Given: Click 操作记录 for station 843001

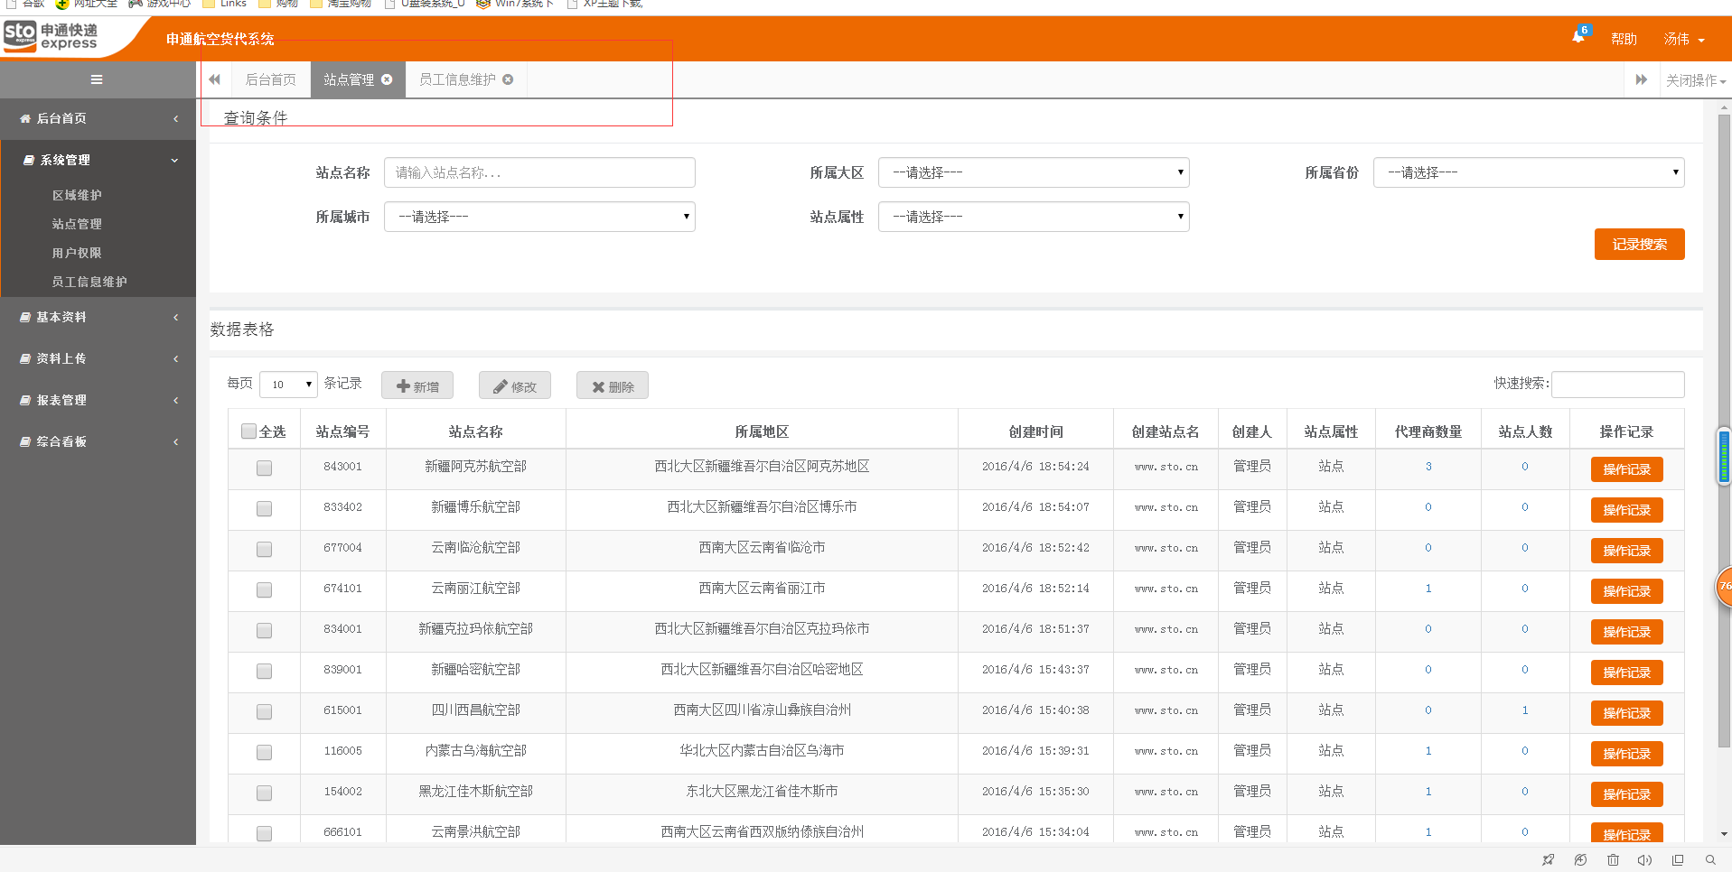Looking at the screenshot, I should 1626,469.
